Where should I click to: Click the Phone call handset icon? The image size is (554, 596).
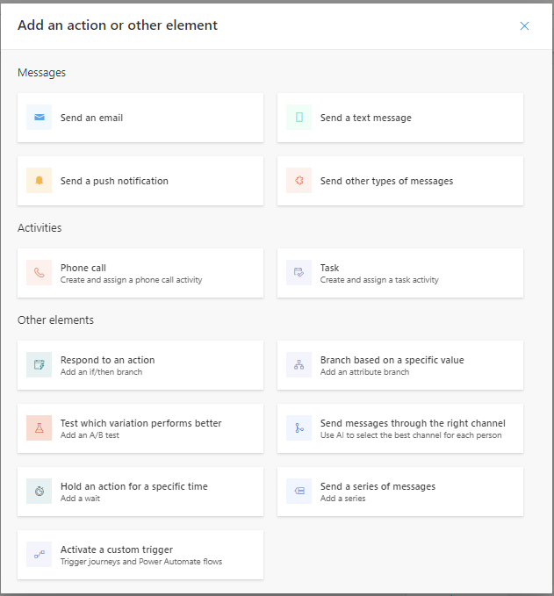[39, 273]
